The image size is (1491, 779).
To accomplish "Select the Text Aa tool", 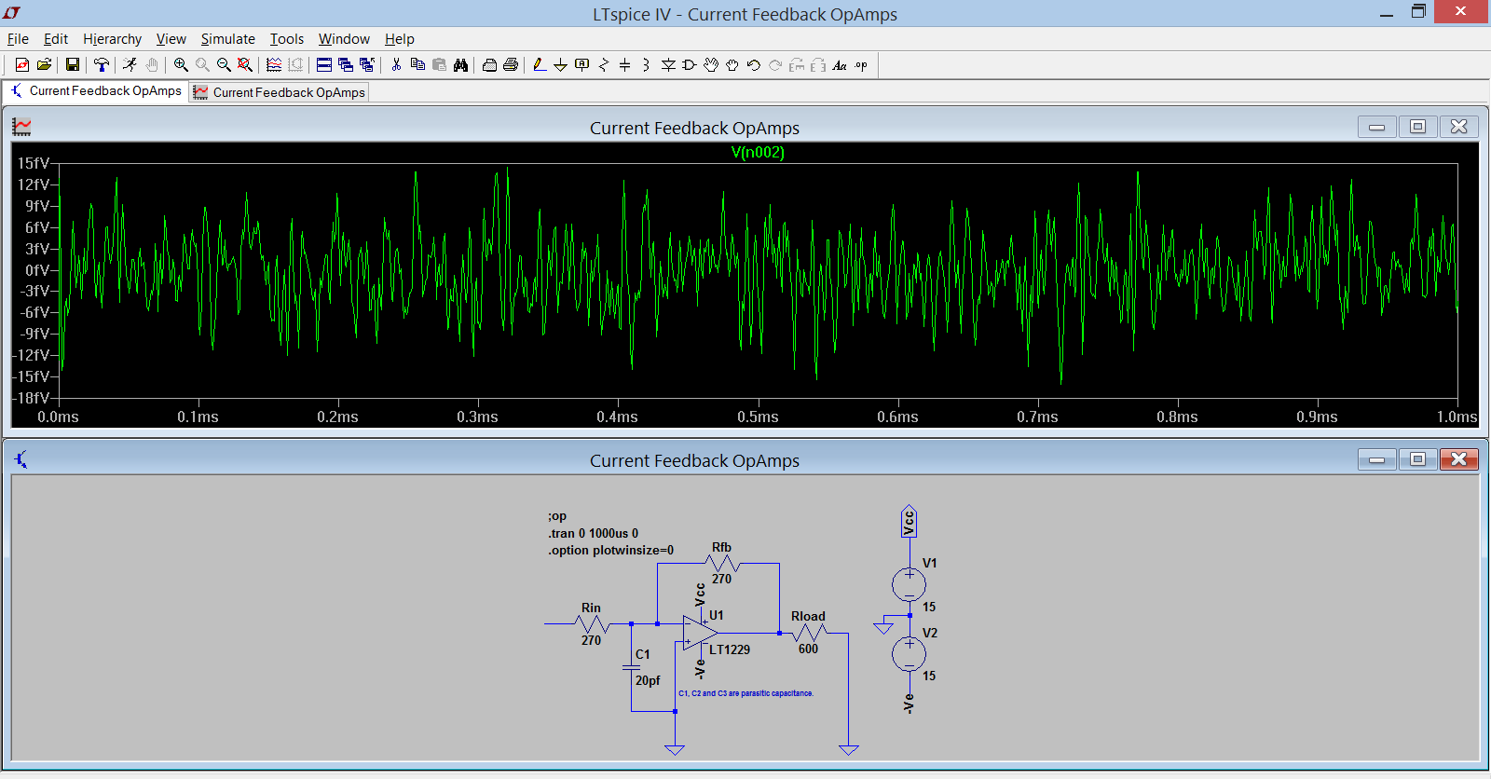I will coord(840,65).
